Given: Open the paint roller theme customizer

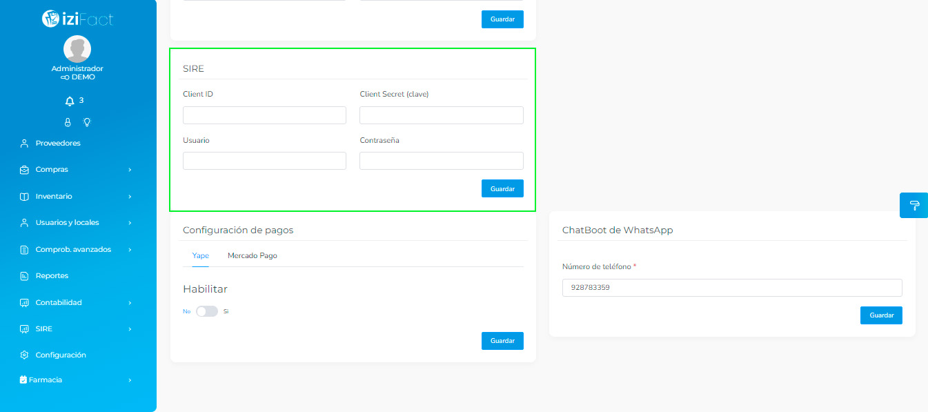Looking at the screenshot, I should click(914, 205).
